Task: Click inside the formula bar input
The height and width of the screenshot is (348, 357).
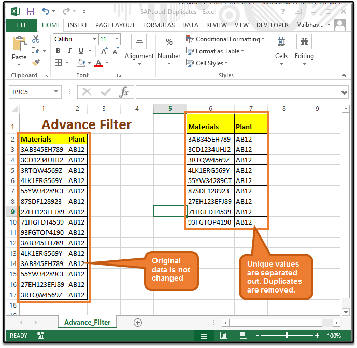Action: [x=238, y=92]
